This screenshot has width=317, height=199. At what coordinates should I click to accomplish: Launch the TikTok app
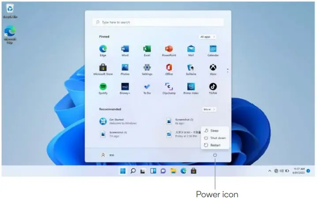click(x=213, y=88)
